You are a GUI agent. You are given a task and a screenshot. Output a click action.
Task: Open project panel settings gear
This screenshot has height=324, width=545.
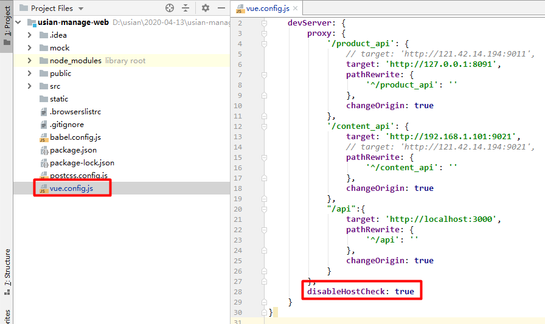[206, 8]
